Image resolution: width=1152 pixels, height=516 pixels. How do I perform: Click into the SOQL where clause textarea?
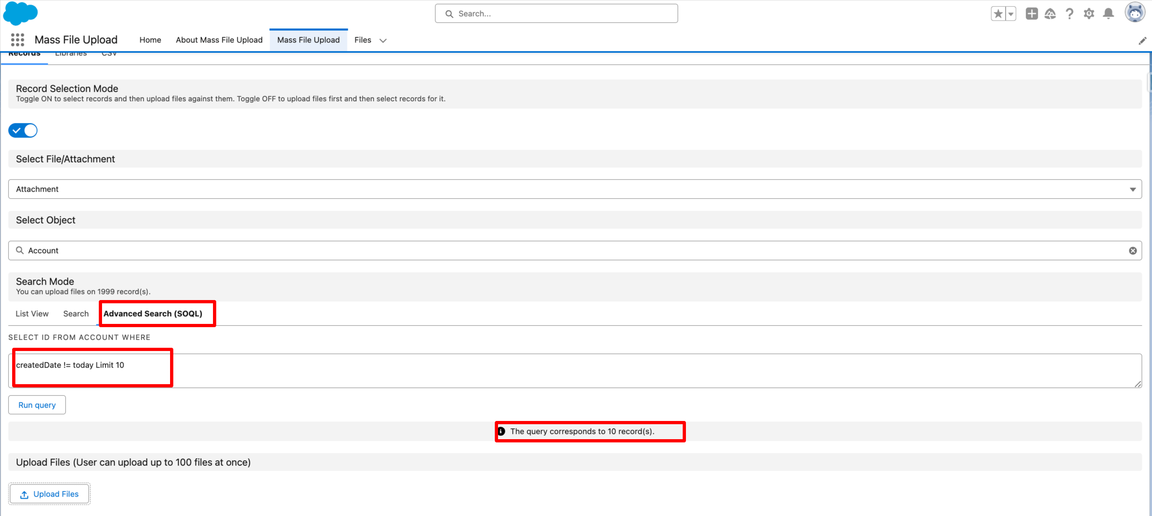(575, 371)
